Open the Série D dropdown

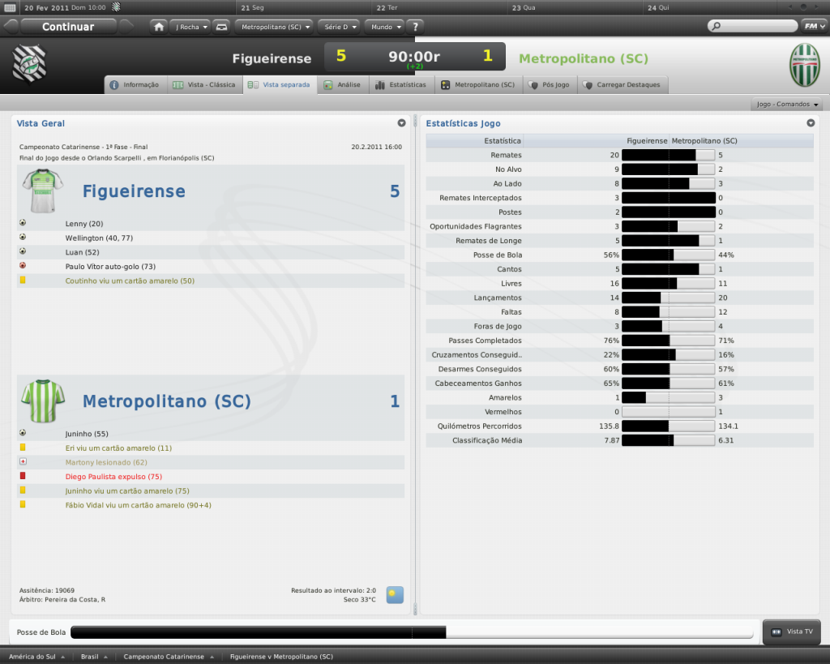pyautogui.click(x=339, y=27)
